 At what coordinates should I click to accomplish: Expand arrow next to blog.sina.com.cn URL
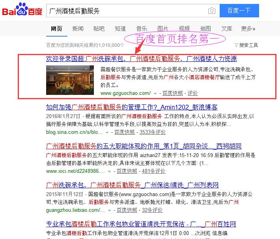(x=107, y=133)
